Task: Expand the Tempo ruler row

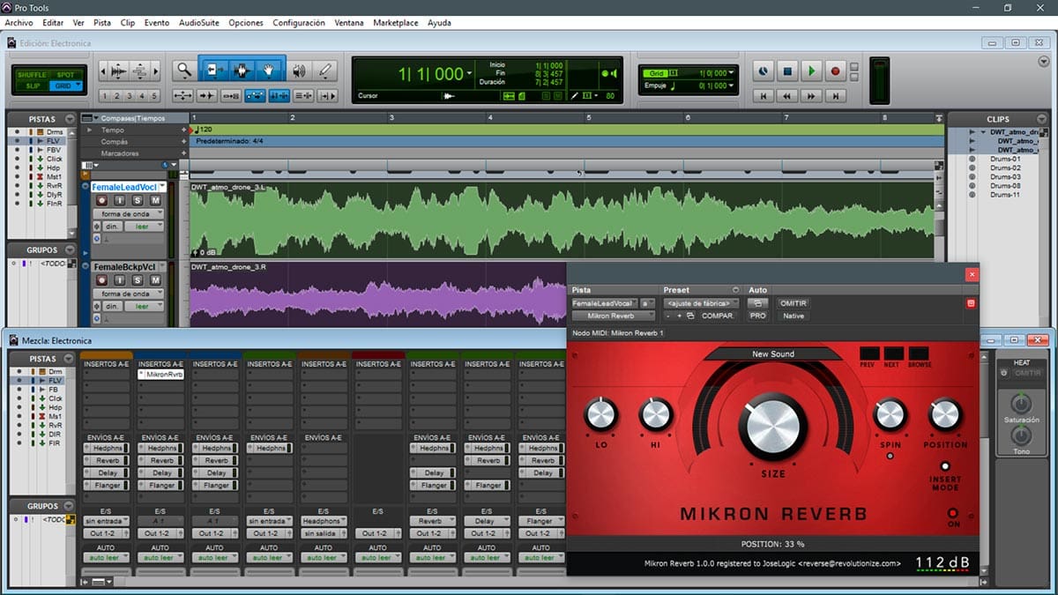Action: click(x=88, y=130)
